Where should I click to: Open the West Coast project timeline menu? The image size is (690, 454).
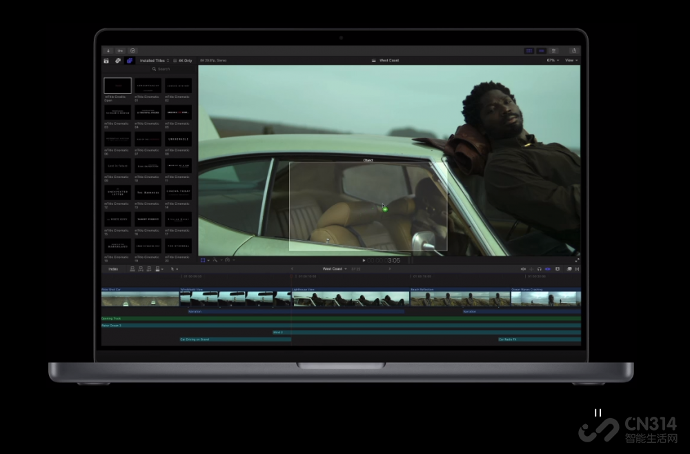(335, 269)
